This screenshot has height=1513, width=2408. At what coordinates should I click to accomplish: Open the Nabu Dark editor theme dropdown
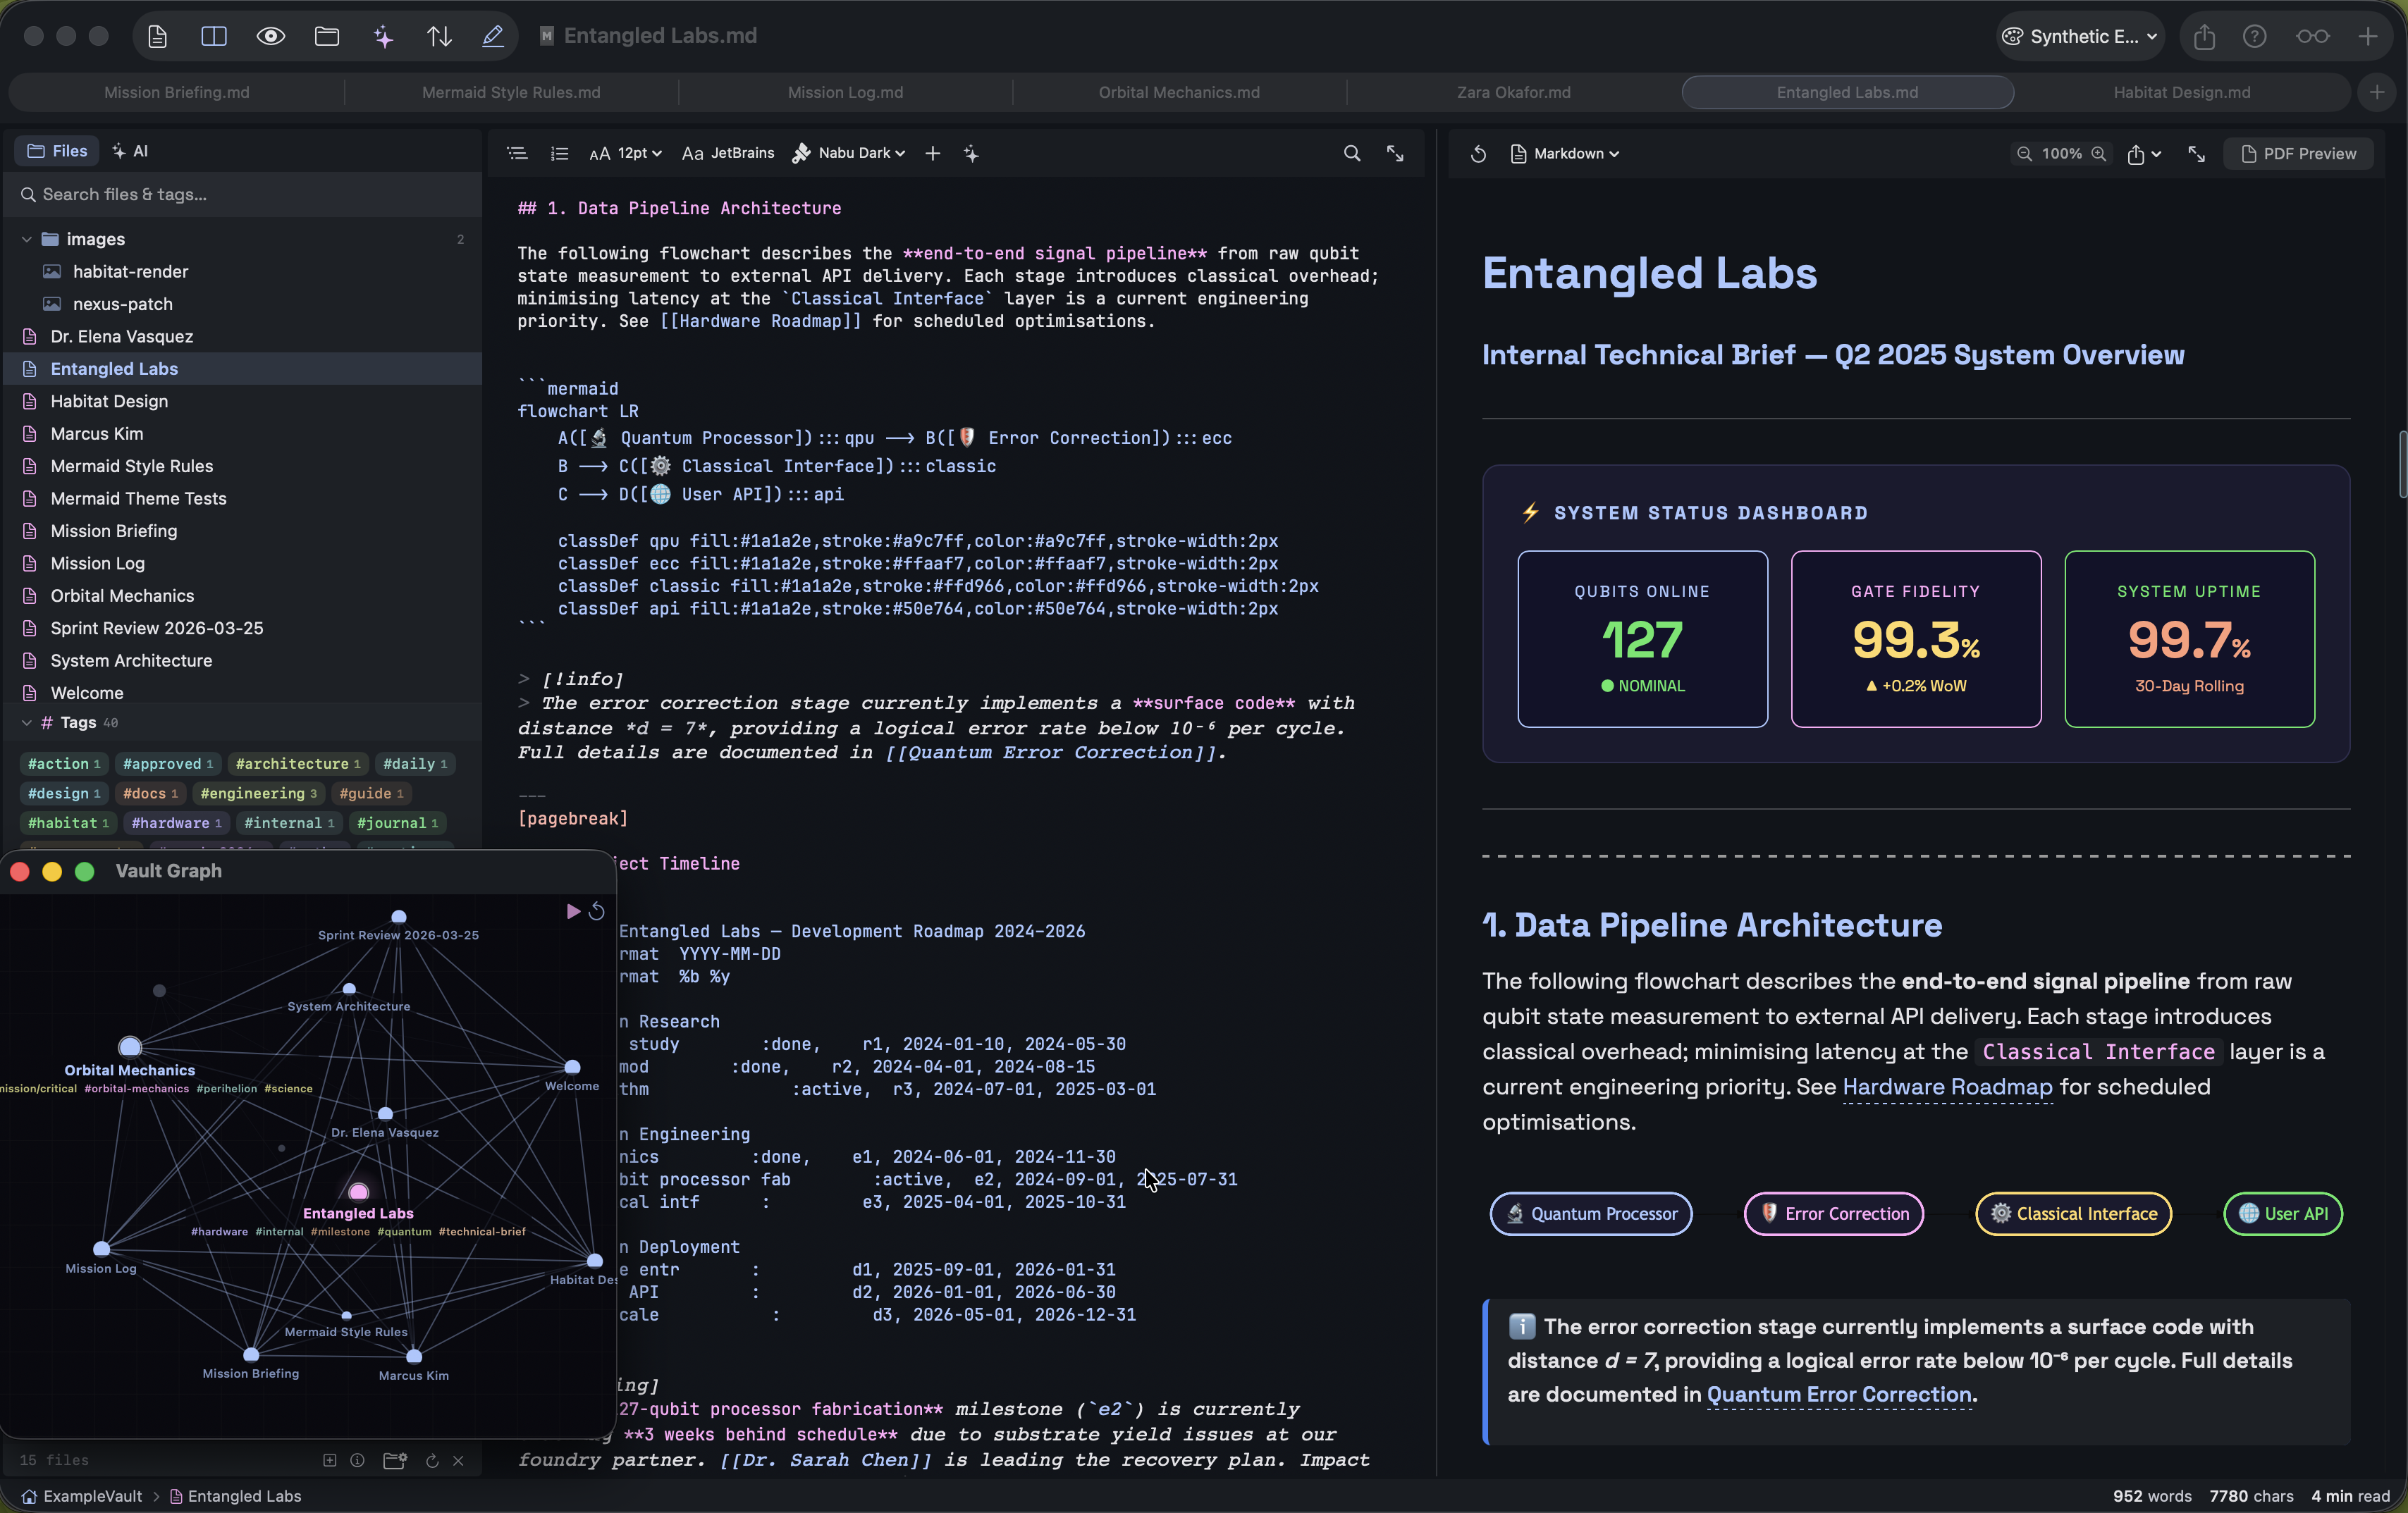coord(848,153)
